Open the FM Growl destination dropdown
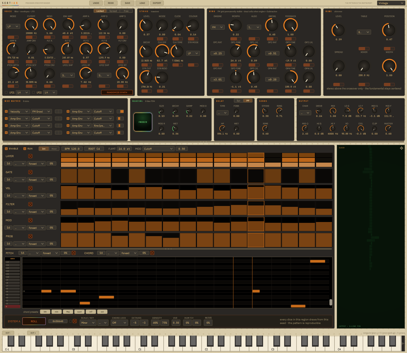 (x=41, y=111)
